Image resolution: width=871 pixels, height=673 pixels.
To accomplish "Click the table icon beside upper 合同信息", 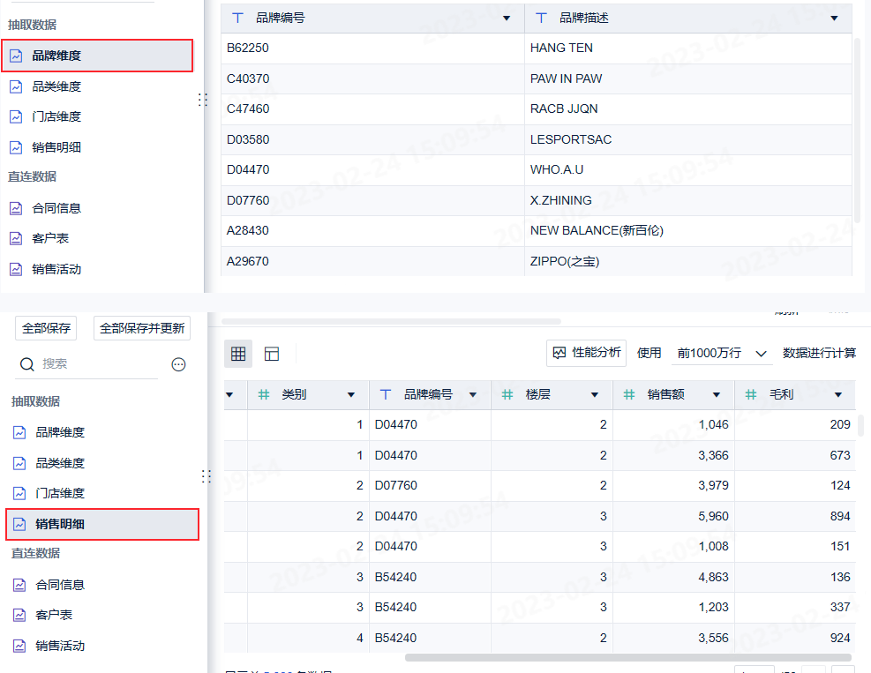I will 16,208.
